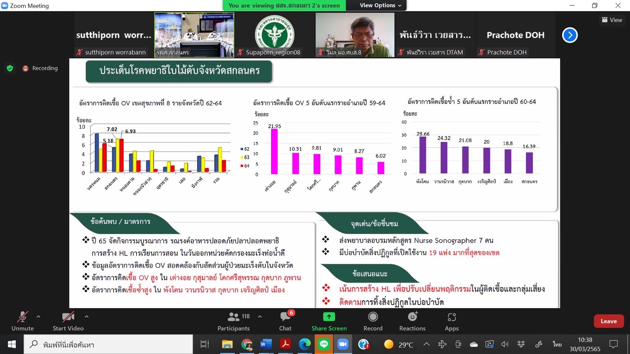Expand audio options arrow beside Unmute
This screenshot has height=354, width=630.
(x=38, y=316)
